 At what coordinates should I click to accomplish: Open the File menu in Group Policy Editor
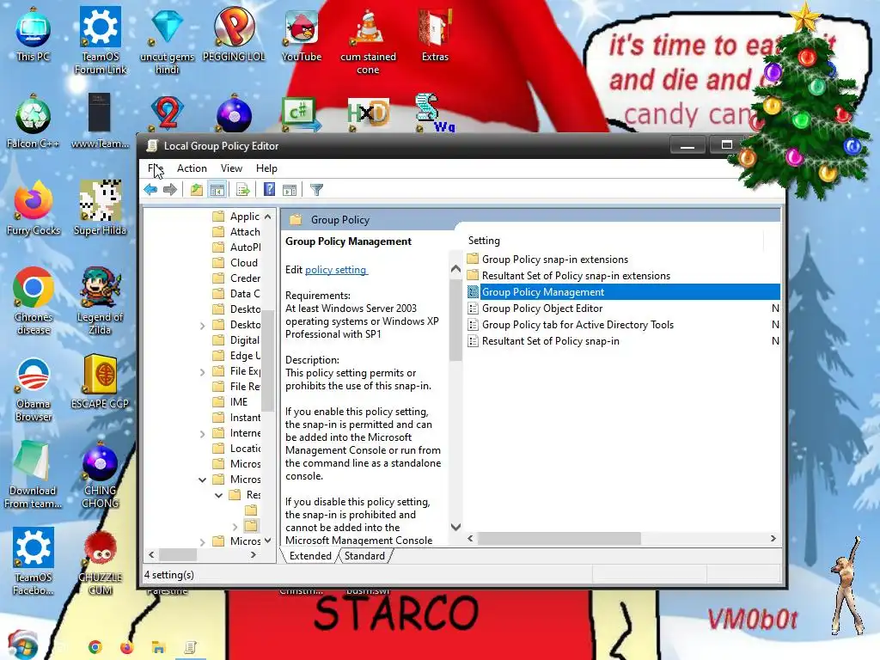(x=156, y=168)
